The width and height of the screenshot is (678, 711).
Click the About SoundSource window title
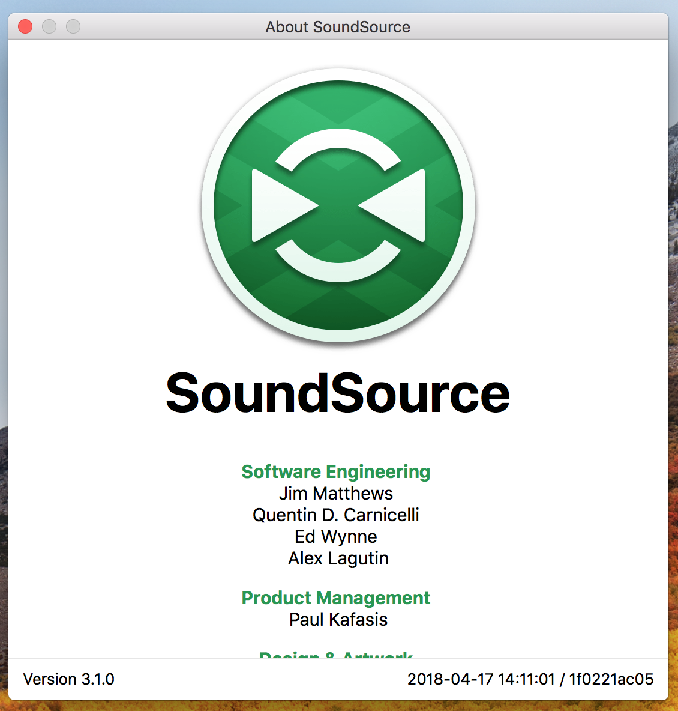[338, 27]
